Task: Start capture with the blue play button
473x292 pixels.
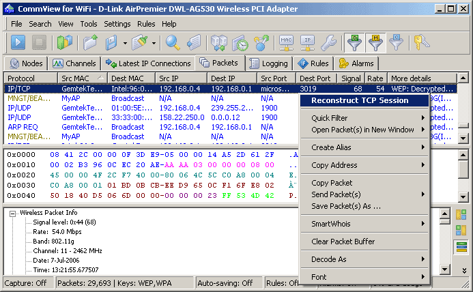Action: point(18,42)
